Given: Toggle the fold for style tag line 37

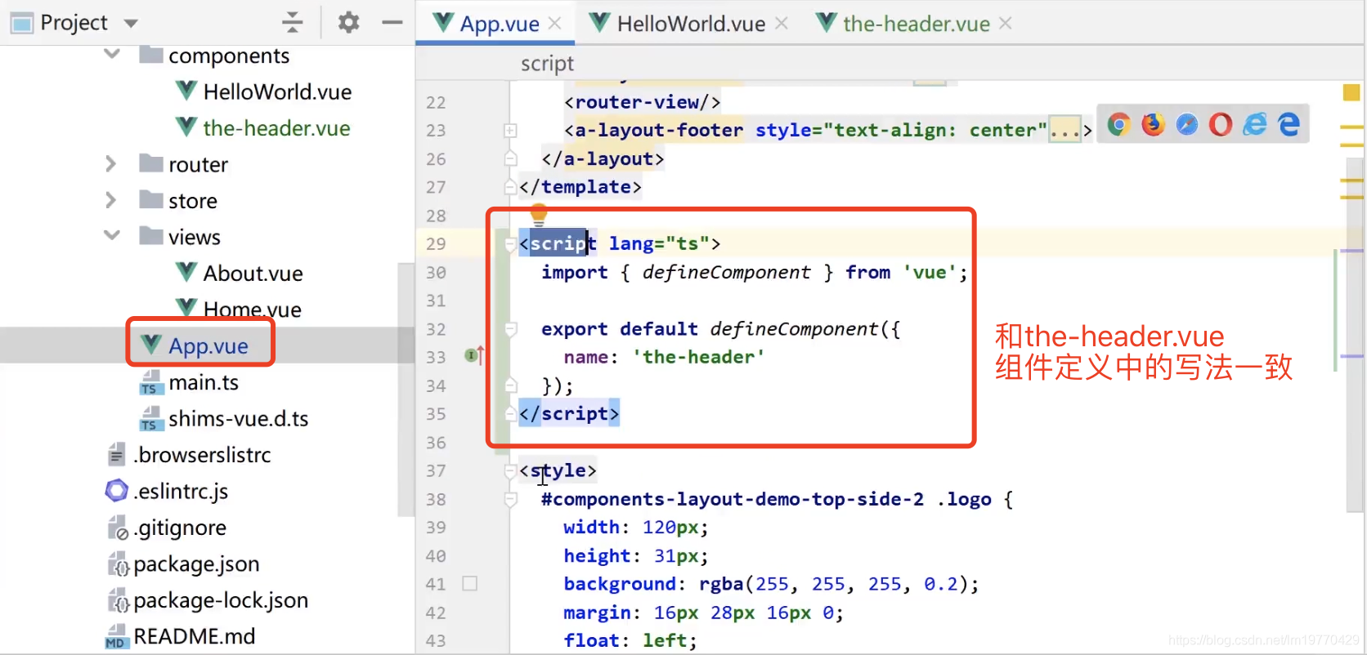Looking at the screenshot, I should [510, 470].
